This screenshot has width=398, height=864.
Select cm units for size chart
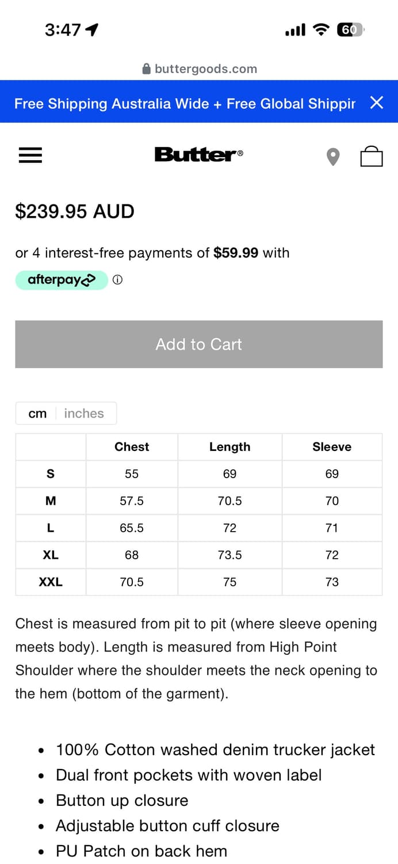pos(37,414)
